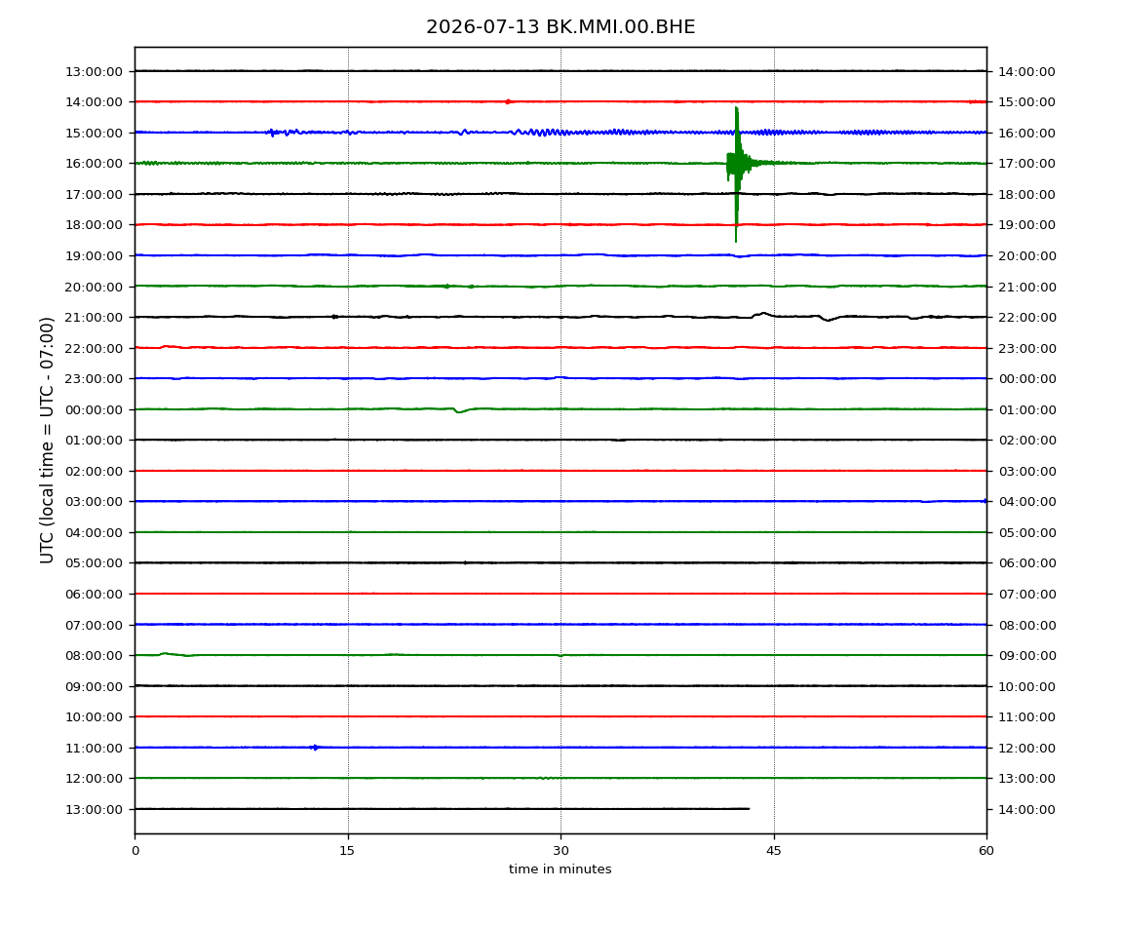The image size is (1121, 926).
Task: Select the 16:00:00 left axis label
Action: (94, 164)
